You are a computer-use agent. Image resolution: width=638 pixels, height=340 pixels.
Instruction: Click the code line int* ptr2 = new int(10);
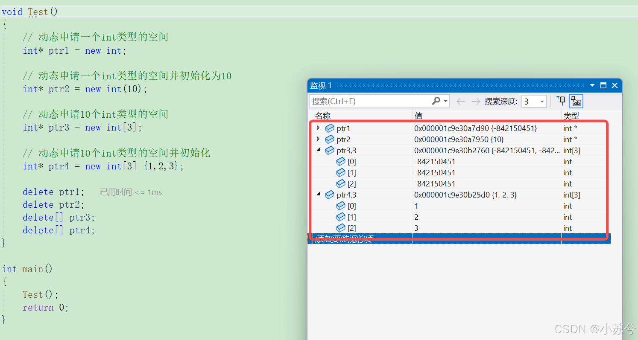(x=85, y=89)
